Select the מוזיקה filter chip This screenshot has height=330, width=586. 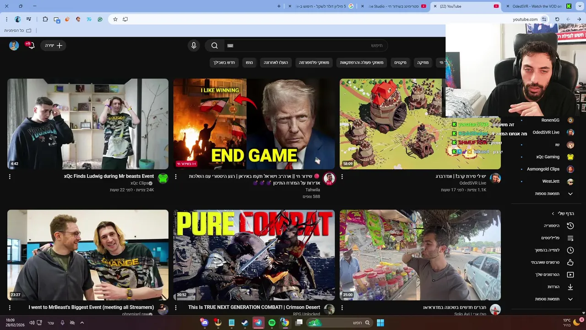pyautogui.click(x=423, y=62)
